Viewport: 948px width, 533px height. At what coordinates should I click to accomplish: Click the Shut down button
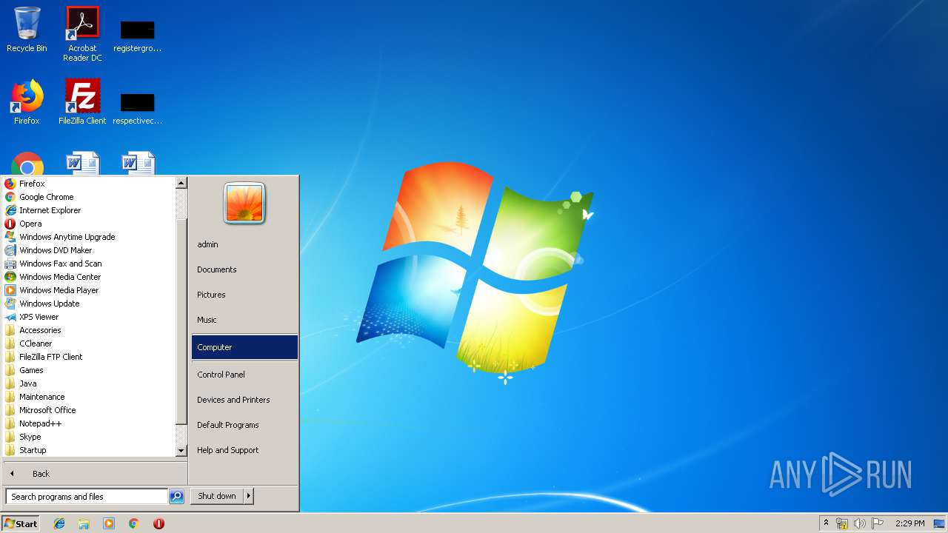[x=217, y=496]
